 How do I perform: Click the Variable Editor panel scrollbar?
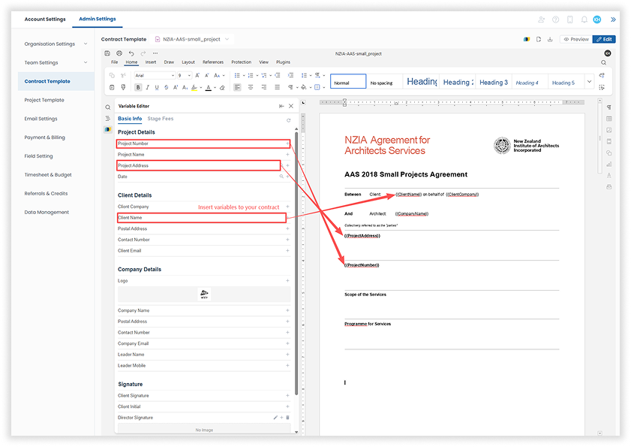tap(296, 262)
